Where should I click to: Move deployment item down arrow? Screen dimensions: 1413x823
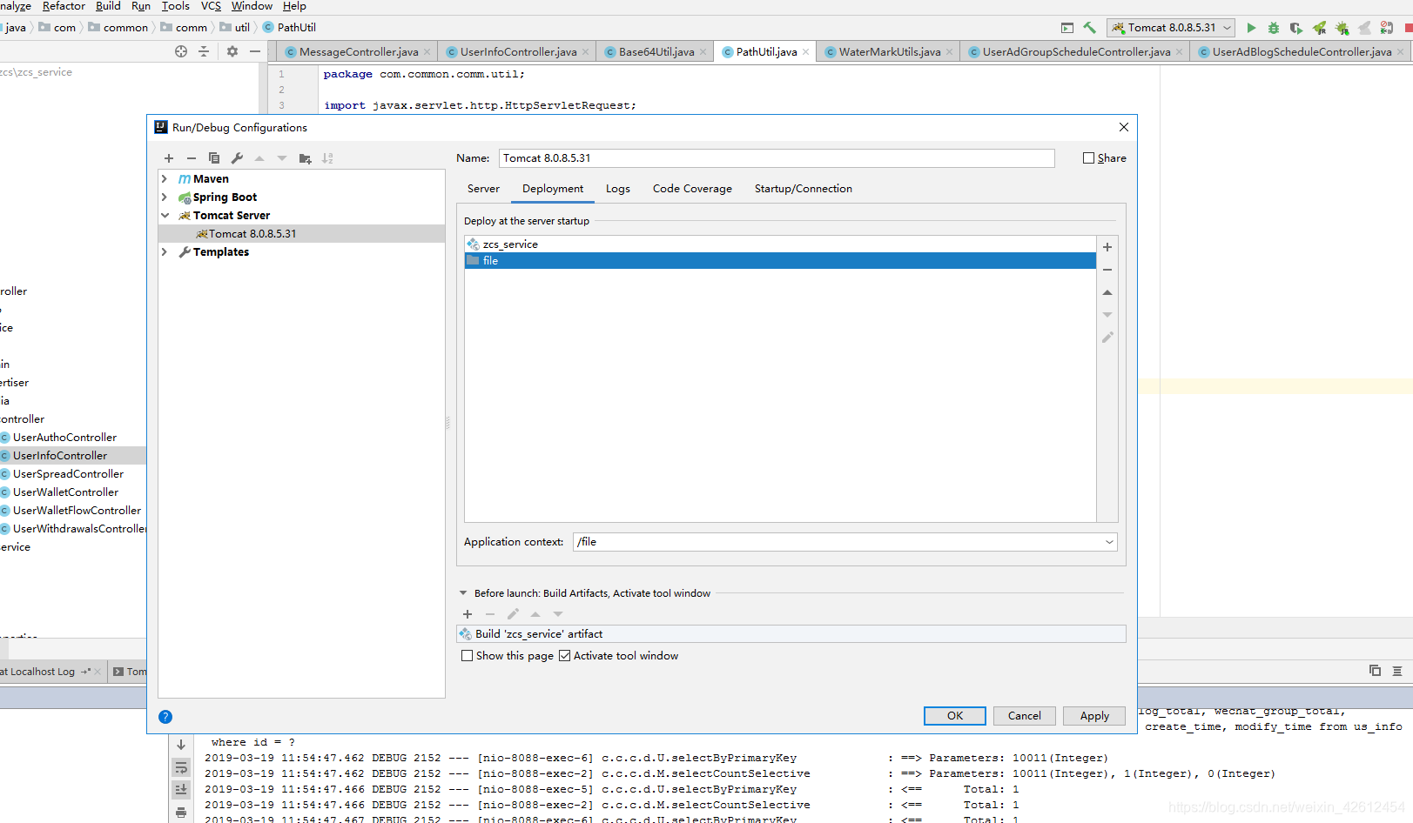tap(1107, 315)
